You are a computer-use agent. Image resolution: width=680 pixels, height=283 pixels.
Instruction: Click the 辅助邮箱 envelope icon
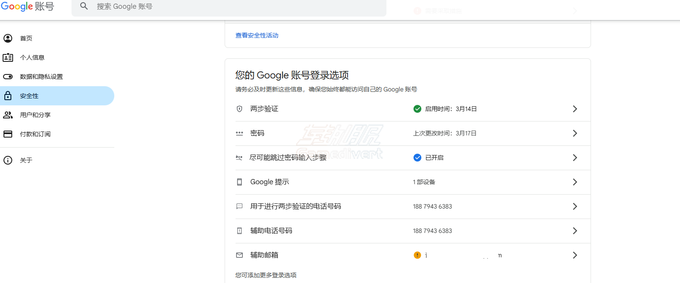[x=239, y=255]
